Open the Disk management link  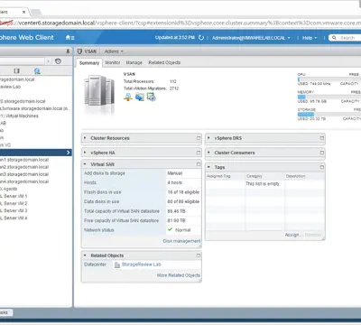click(x=181, y=241)
